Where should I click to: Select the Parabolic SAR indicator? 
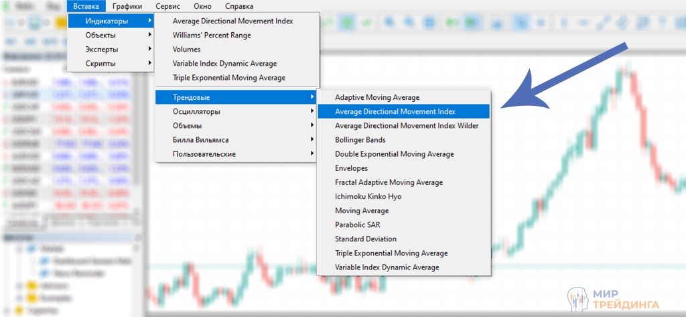pos(357,225)
